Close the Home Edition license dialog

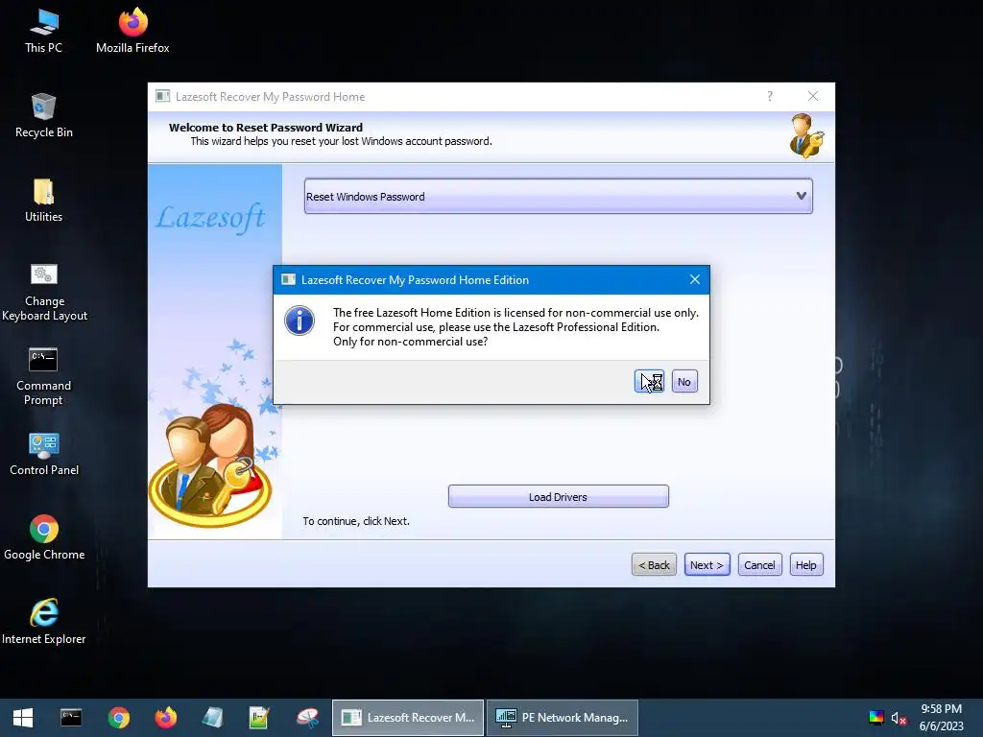click(695, 279)
